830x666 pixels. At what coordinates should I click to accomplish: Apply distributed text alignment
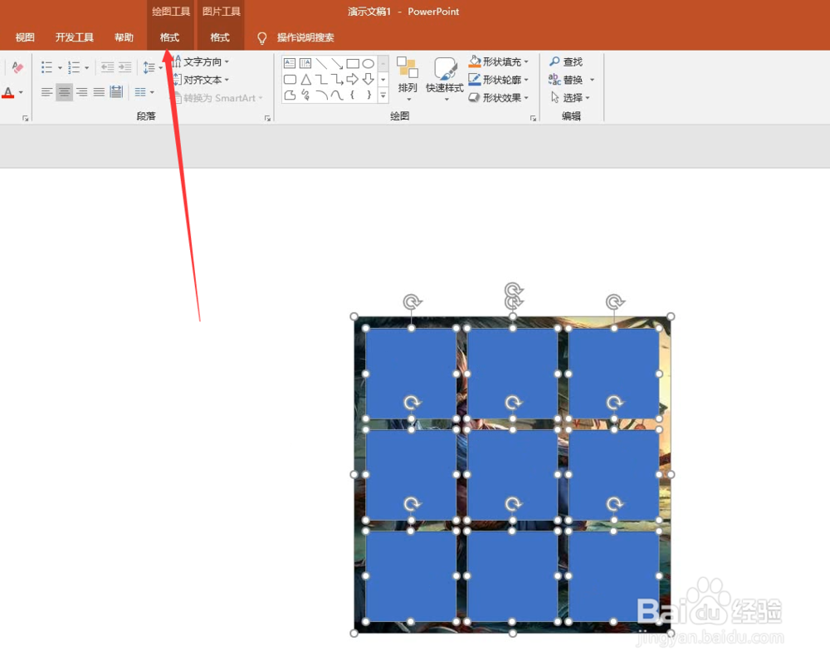click(x=116, y=92)
